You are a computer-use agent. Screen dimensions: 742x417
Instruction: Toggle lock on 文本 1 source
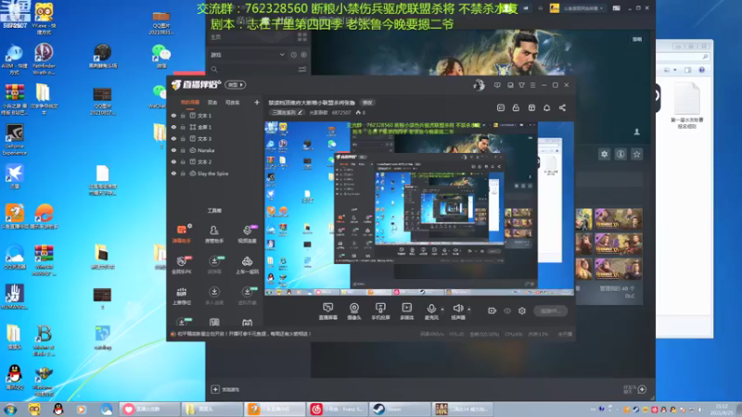click(x=183, y=115)
